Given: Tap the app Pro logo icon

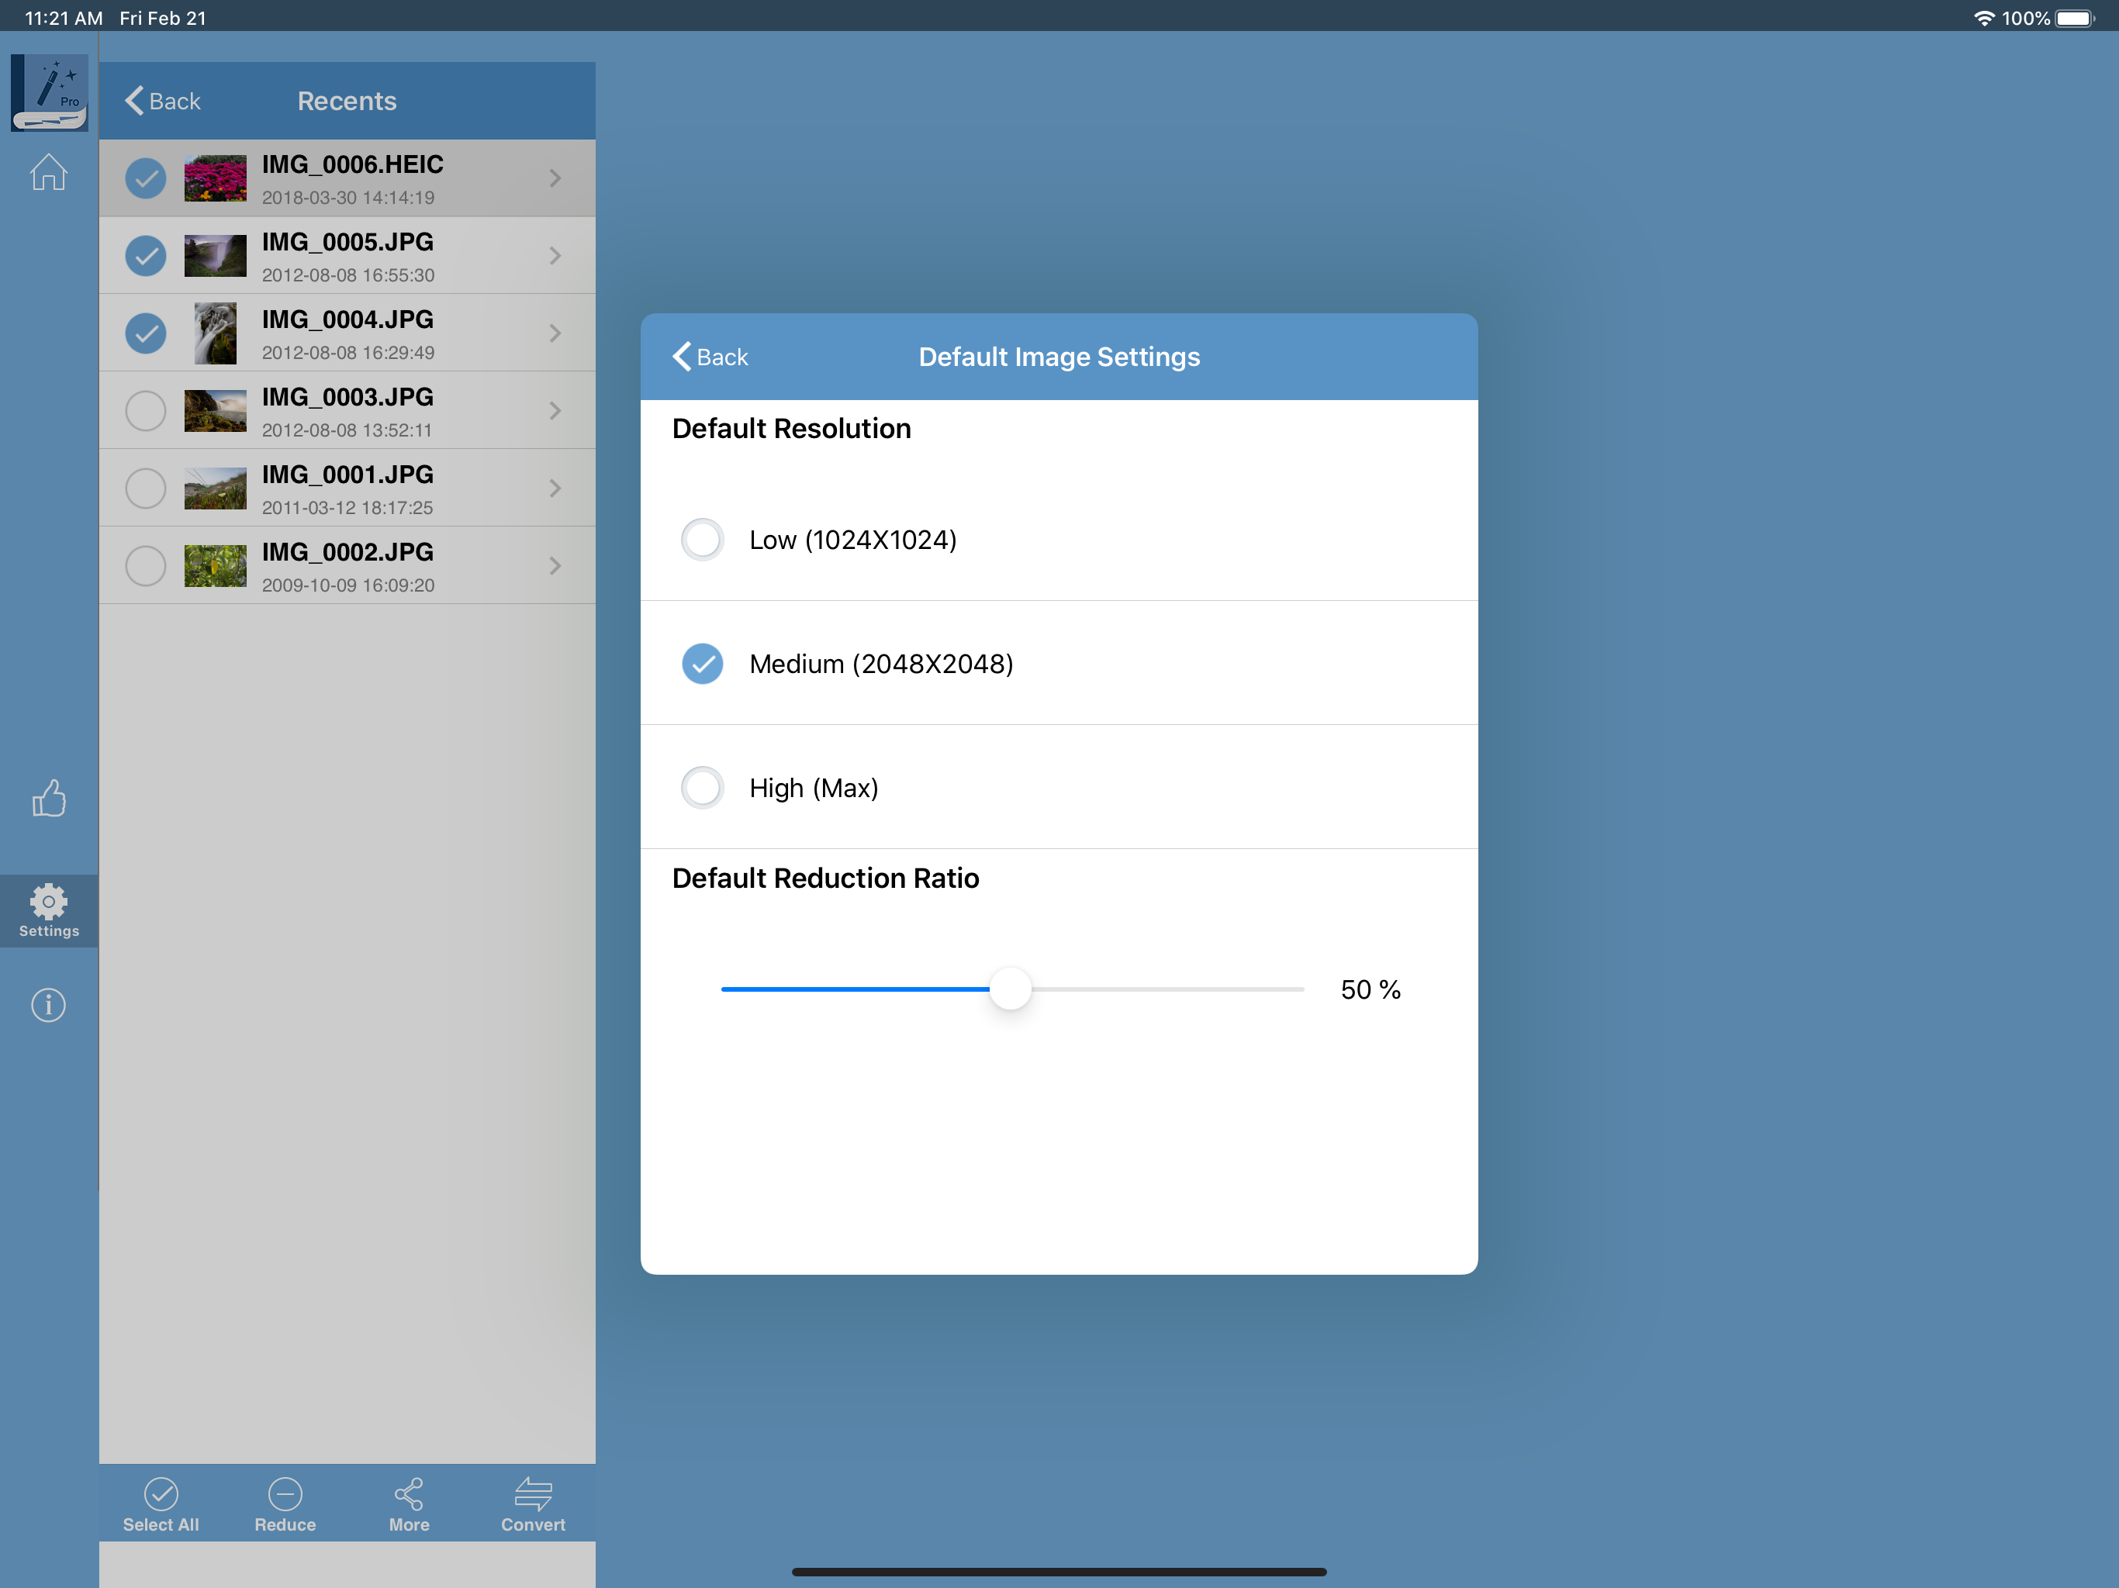Looking at the screenshot, I should click(49, 93).
